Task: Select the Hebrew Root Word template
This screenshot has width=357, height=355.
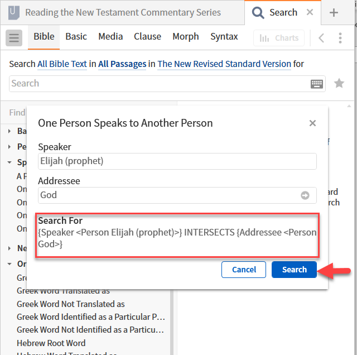Action: [x=51, y=343]
